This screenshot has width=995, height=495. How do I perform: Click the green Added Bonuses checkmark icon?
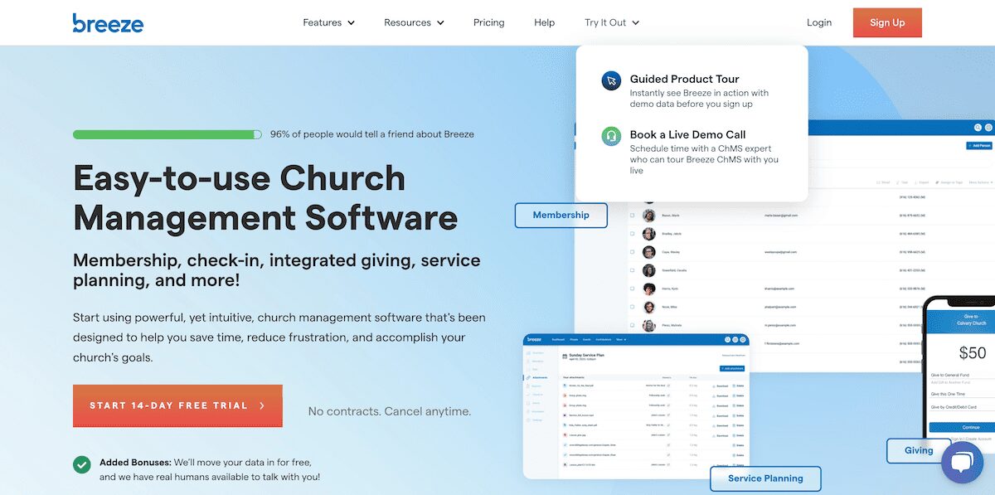click(82, 464)
